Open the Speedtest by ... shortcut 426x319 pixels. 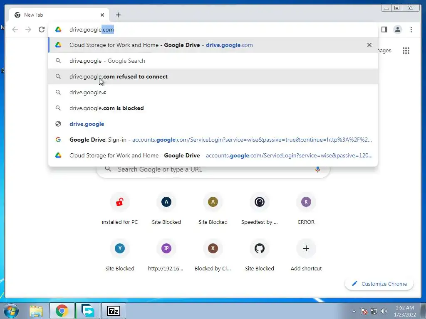point(260,209)
